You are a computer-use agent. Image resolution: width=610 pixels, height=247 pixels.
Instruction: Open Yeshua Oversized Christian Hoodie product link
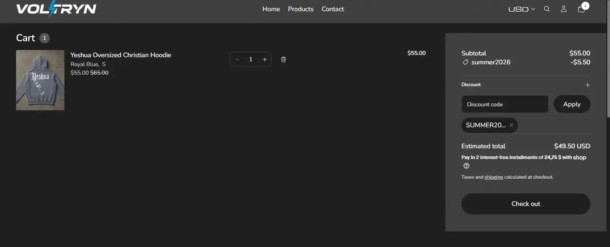click(121, 55)
